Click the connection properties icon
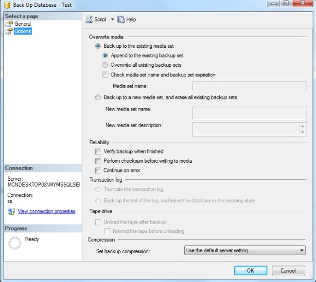 pos(11,211)
